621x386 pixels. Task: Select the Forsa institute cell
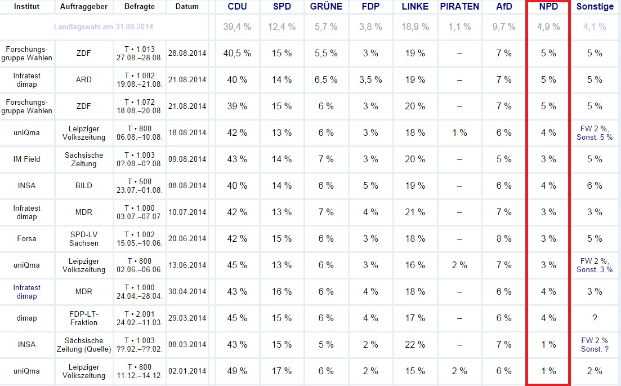26,238
